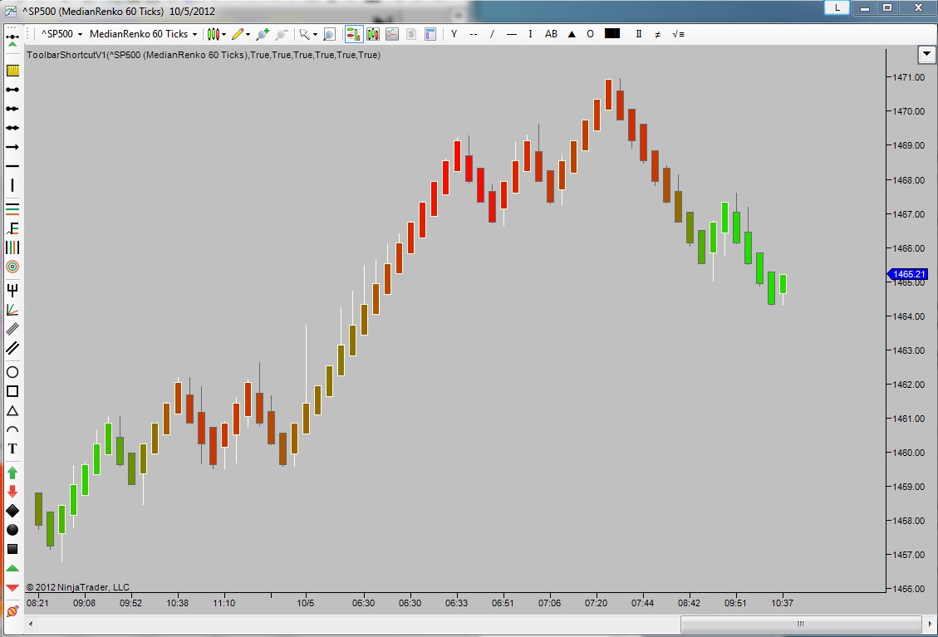The height and width of the screenshot is (637, 938).
Task: Click the double bar shortcut button
Action: (x=638, y=34)
